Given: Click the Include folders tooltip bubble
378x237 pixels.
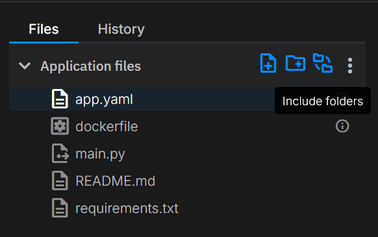Looking at the screenshot, I should pyautogui.click(x=323, y=101).
